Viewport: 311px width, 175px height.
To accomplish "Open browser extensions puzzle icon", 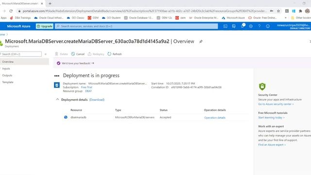I will click(300, 11).
